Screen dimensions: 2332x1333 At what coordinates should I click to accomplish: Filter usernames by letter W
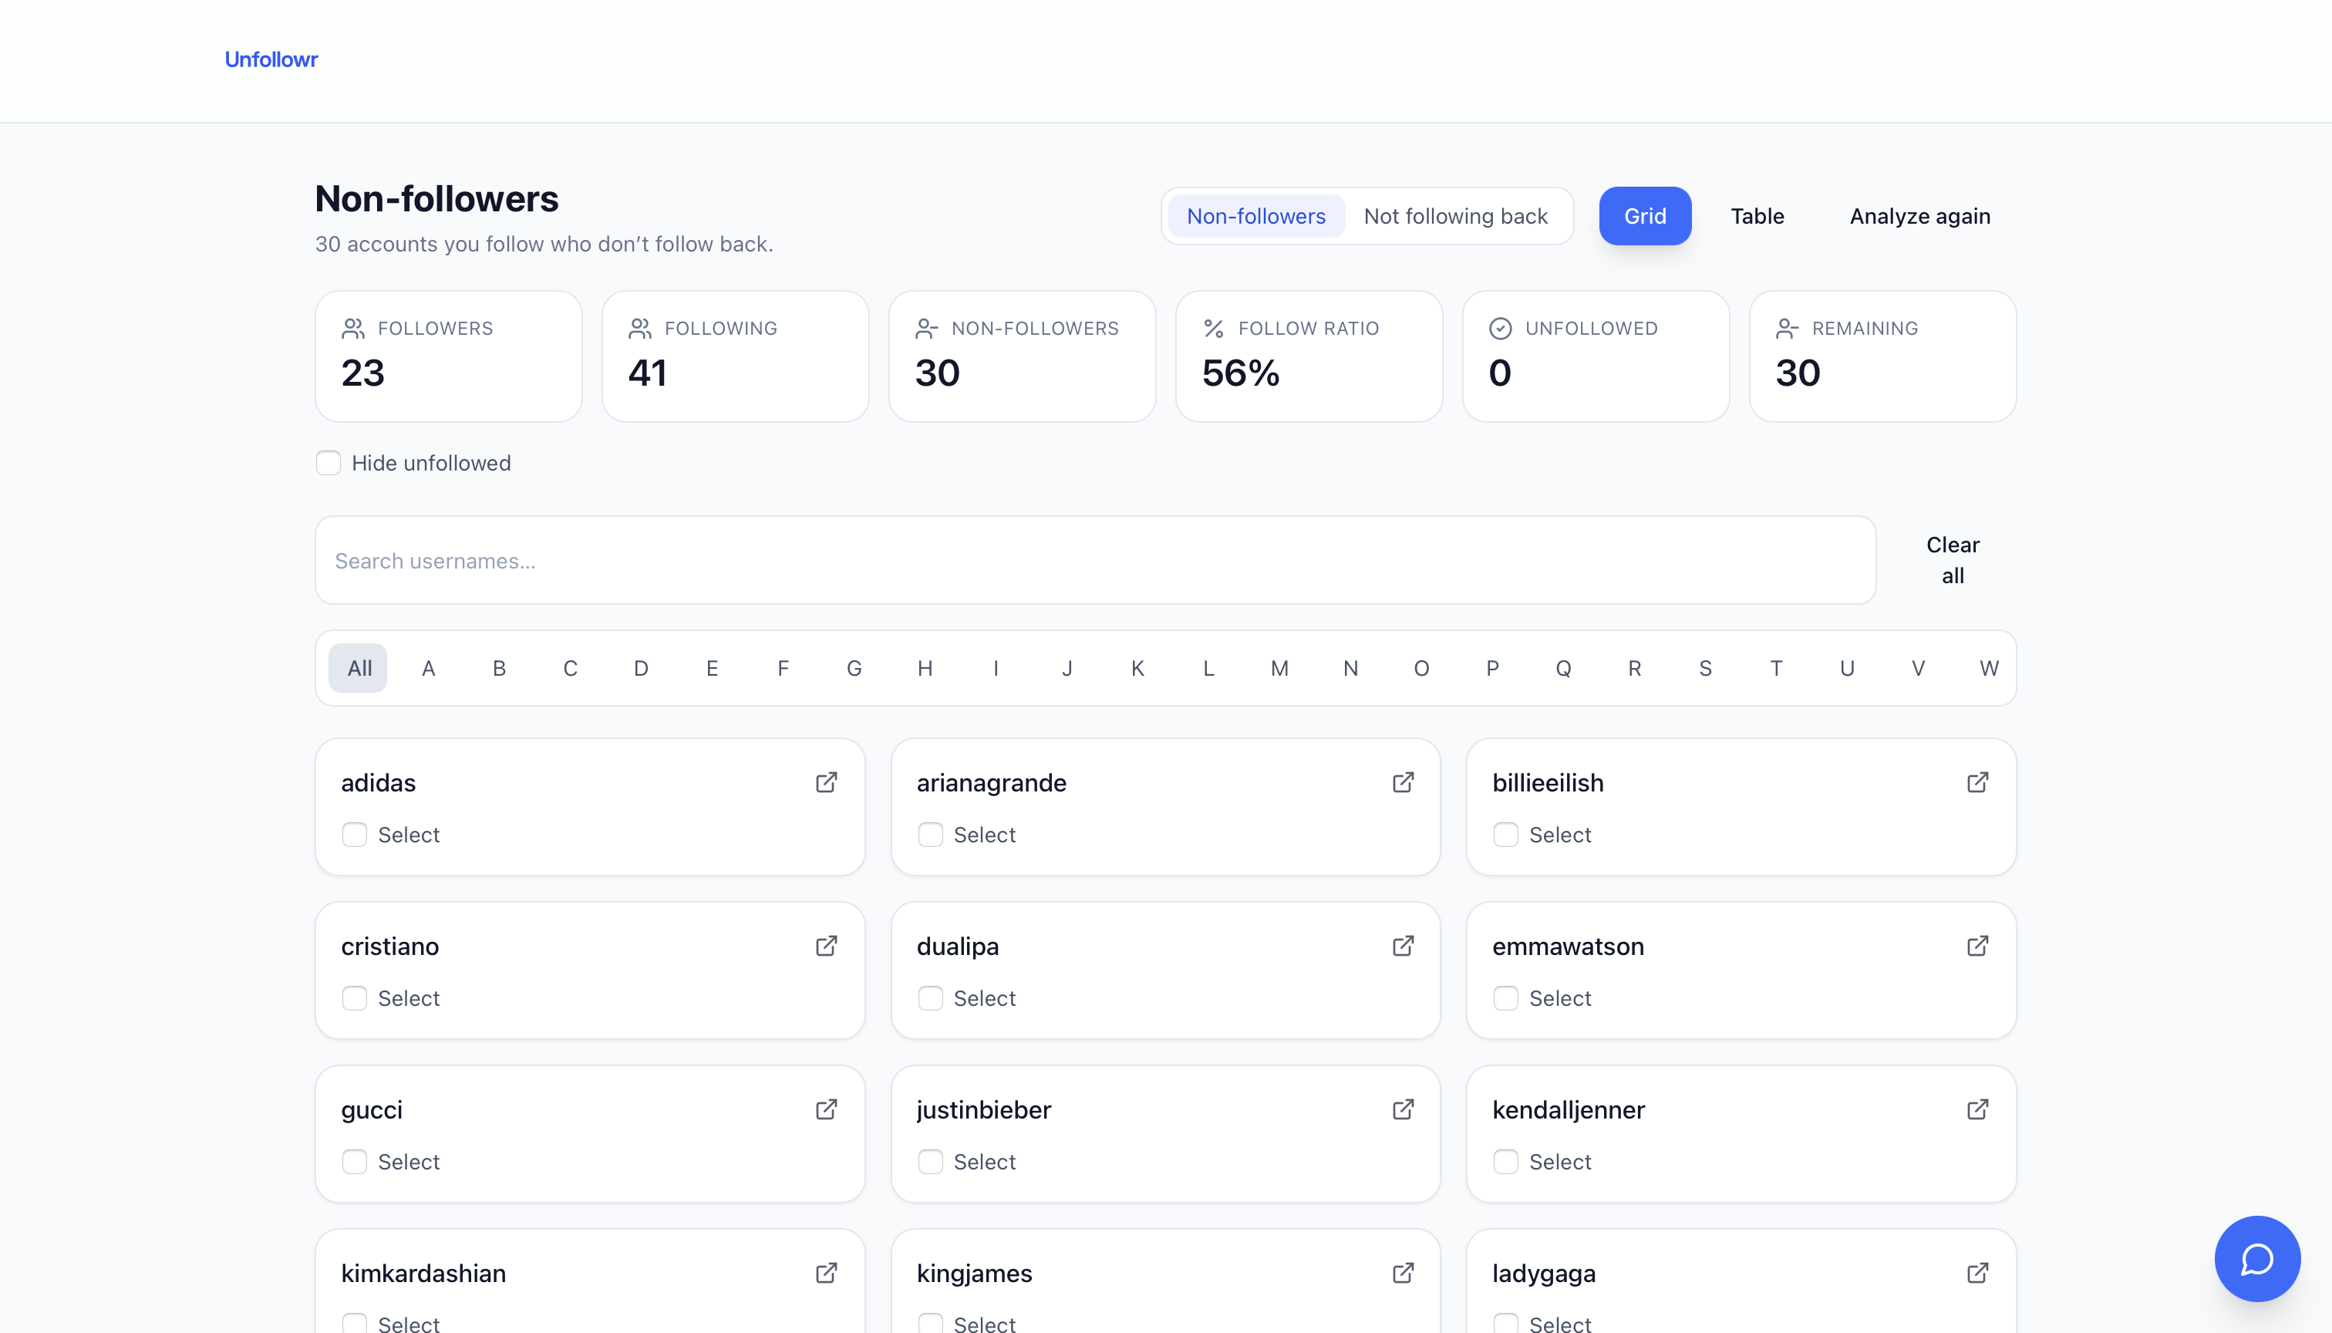pos(1989,668)
